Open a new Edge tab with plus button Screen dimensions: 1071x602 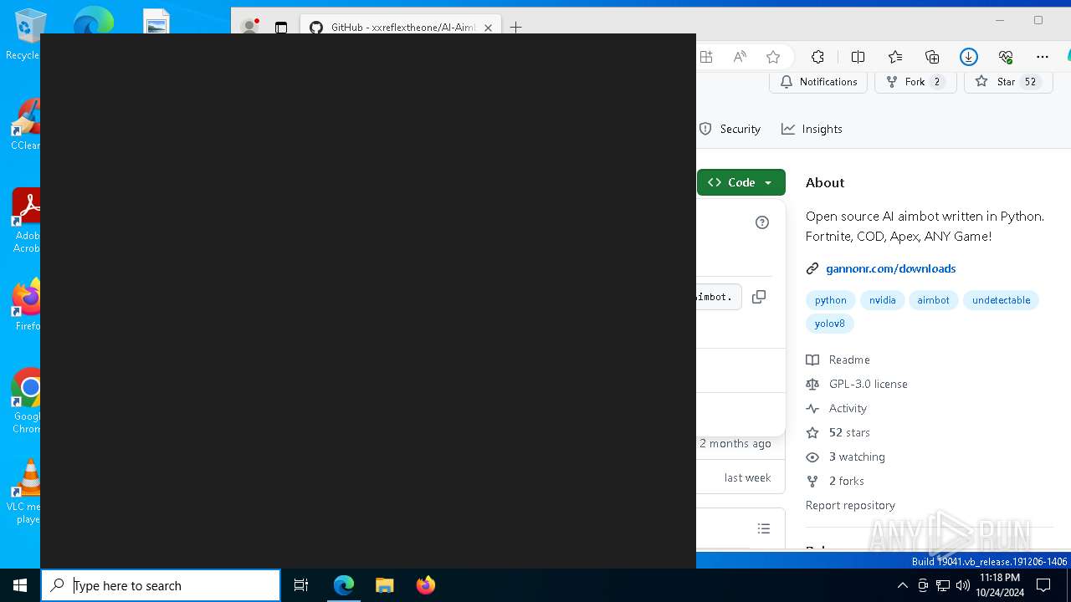(515, 28)
